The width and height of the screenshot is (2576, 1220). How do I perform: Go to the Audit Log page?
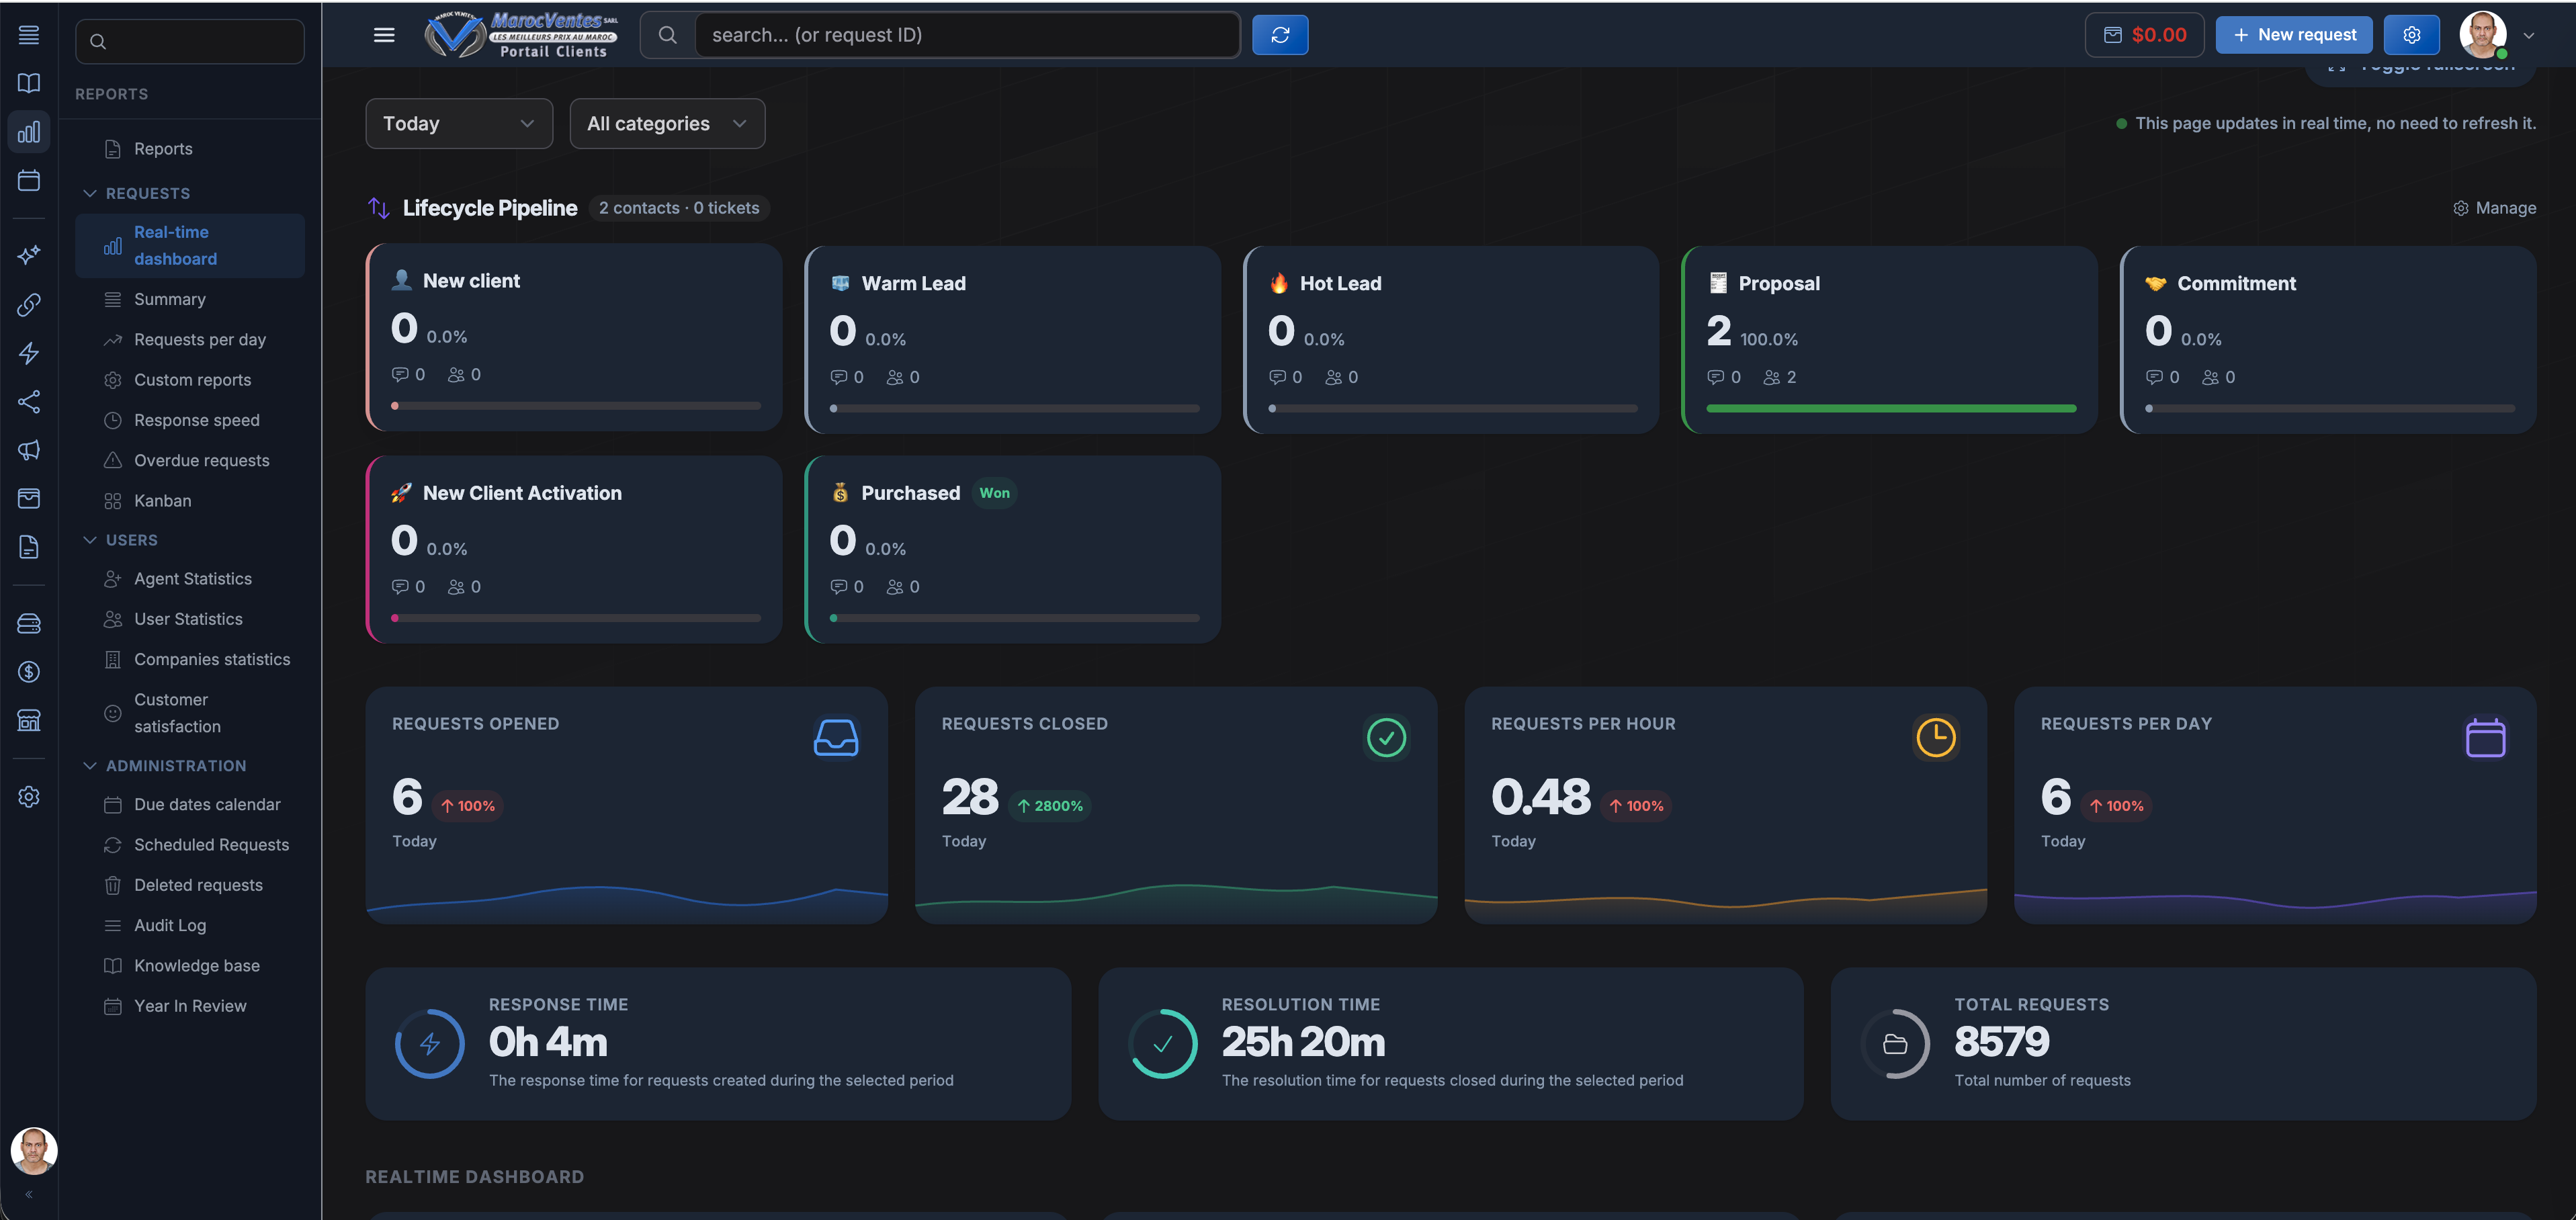(169, 925)
